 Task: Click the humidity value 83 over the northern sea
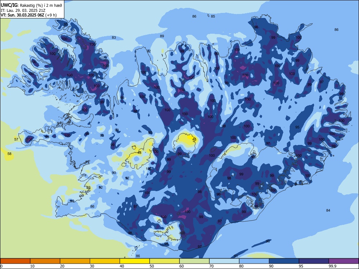[114, 38]
